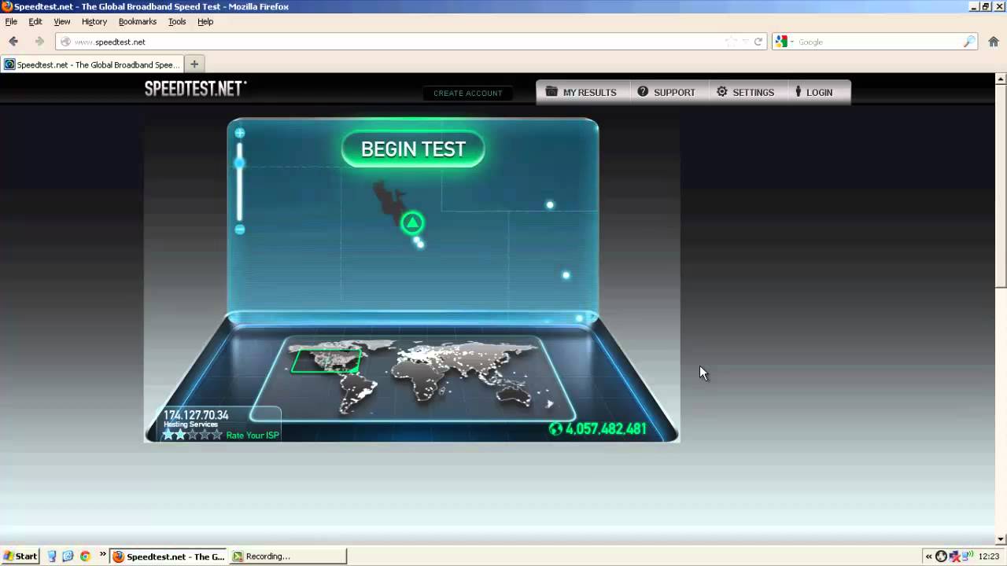Select the recommended server triangle marker
Viewport: 1007px width, 566px height.
point(412,223)
